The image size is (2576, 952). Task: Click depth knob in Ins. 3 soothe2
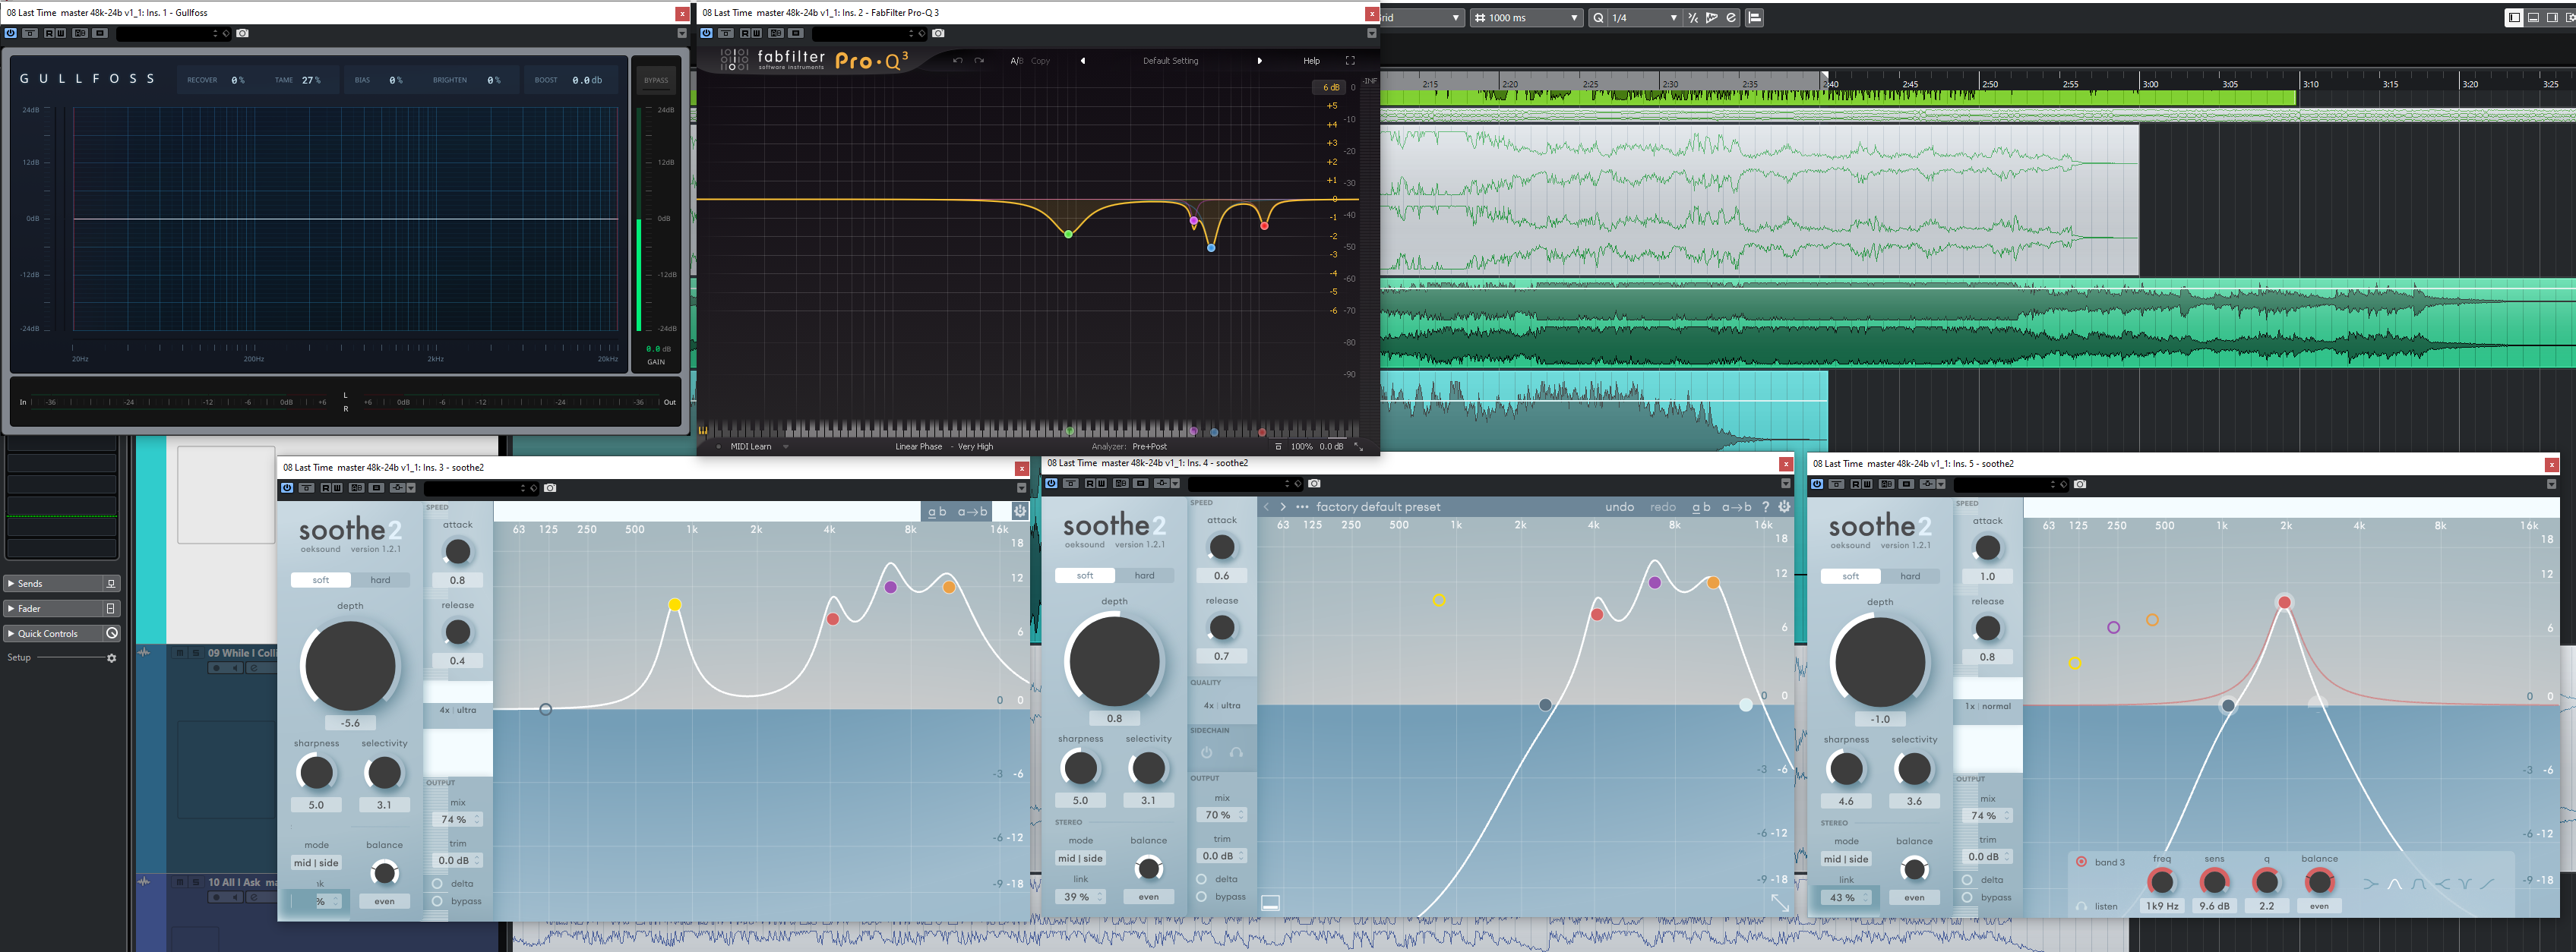click(x=350, y=665)
